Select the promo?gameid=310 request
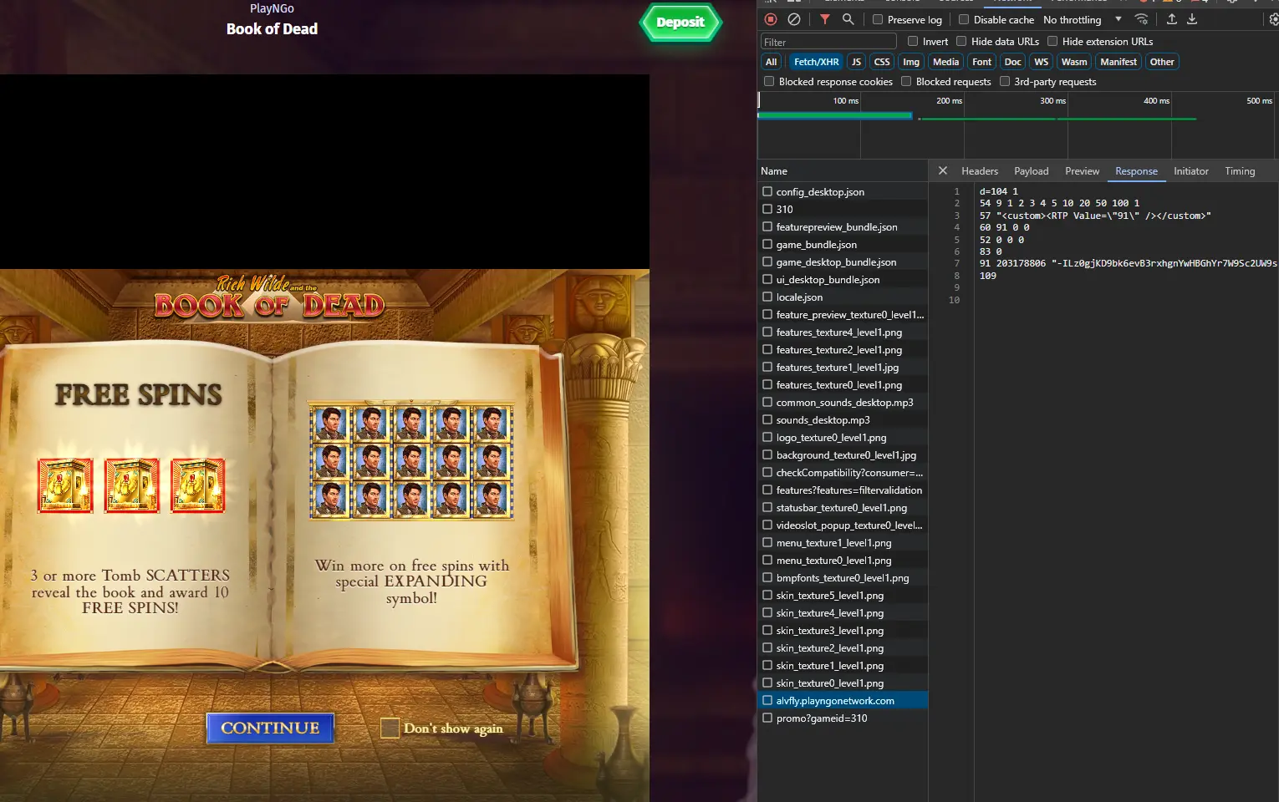Image resolution: width=1279 pixels, height=802 pixels. (843, 718)
